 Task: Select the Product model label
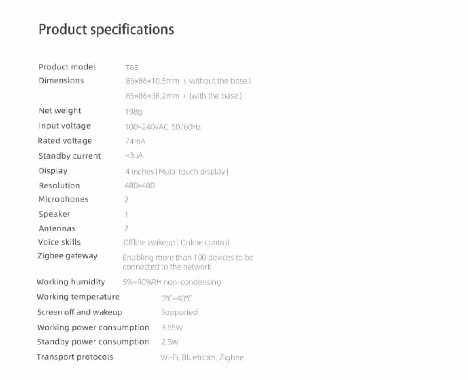pos(67,67)
